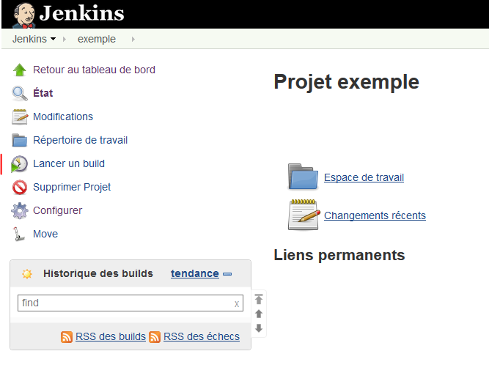Click the notepad Modifications icon
The width and height of the screenshot is (489, 384).
(20, 117)
